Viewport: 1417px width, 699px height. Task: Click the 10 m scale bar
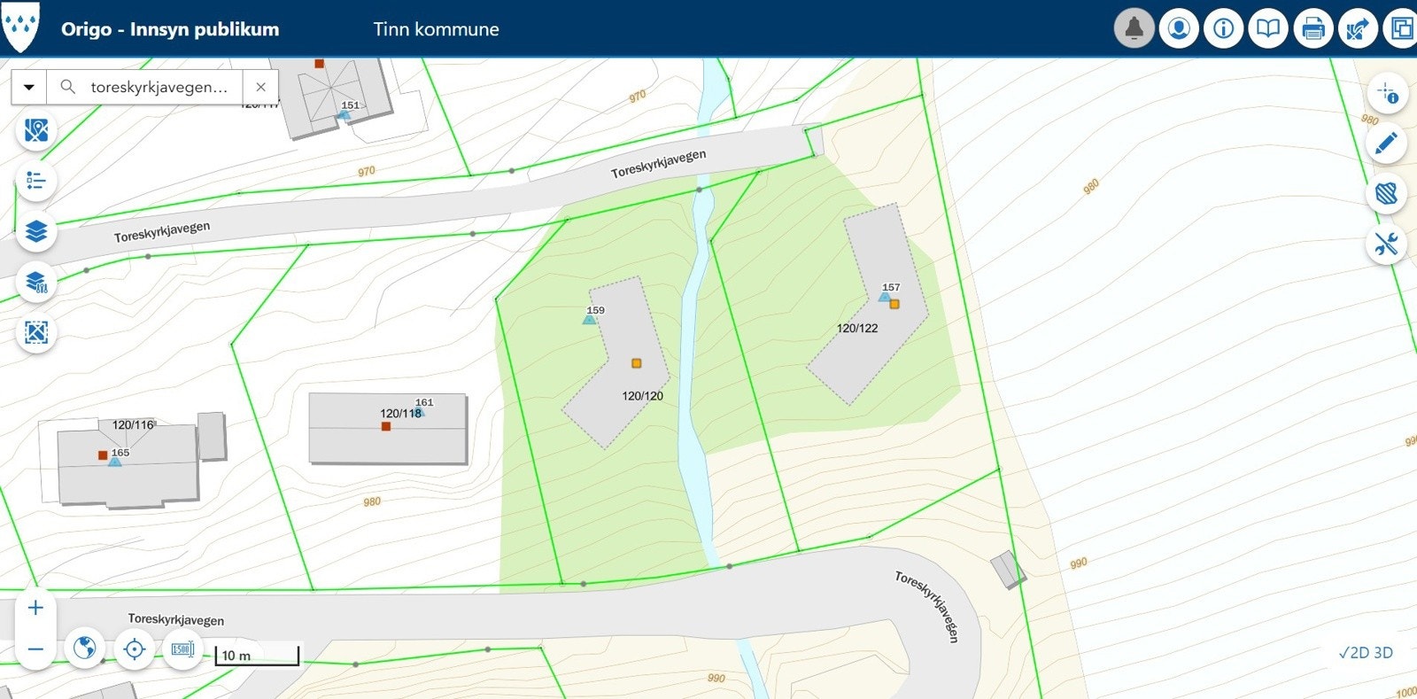click(257, 656)
